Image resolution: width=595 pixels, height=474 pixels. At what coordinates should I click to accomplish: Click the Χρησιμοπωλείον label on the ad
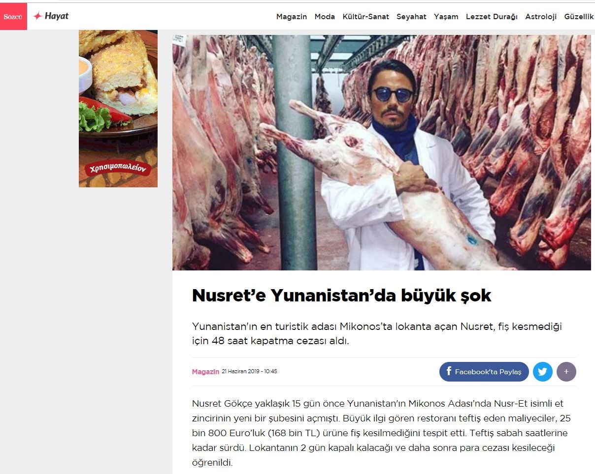coord(118,169)
